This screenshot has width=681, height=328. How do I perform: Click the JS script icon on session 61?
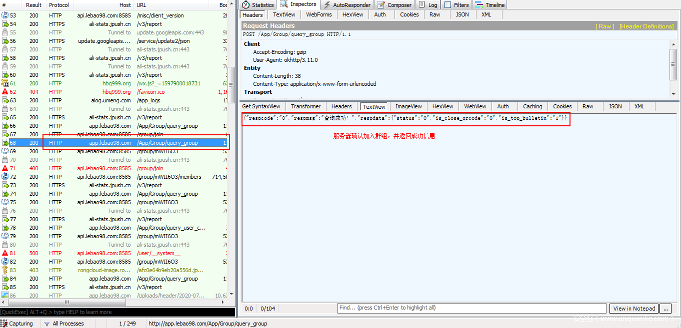coord(5,83)
